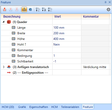
Task: Toggle the highlighted orange toolbar button
Action: click(24, 9)
